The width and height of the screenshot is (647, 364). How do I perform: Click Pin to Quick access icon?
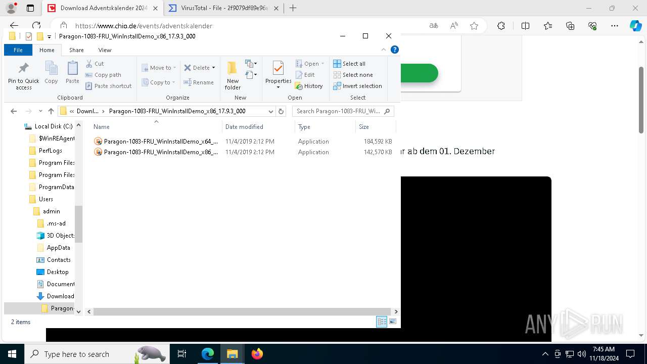coord(23,76)
